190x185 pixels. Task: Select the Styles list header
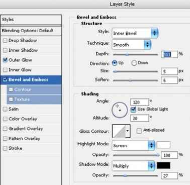point(31,20)
